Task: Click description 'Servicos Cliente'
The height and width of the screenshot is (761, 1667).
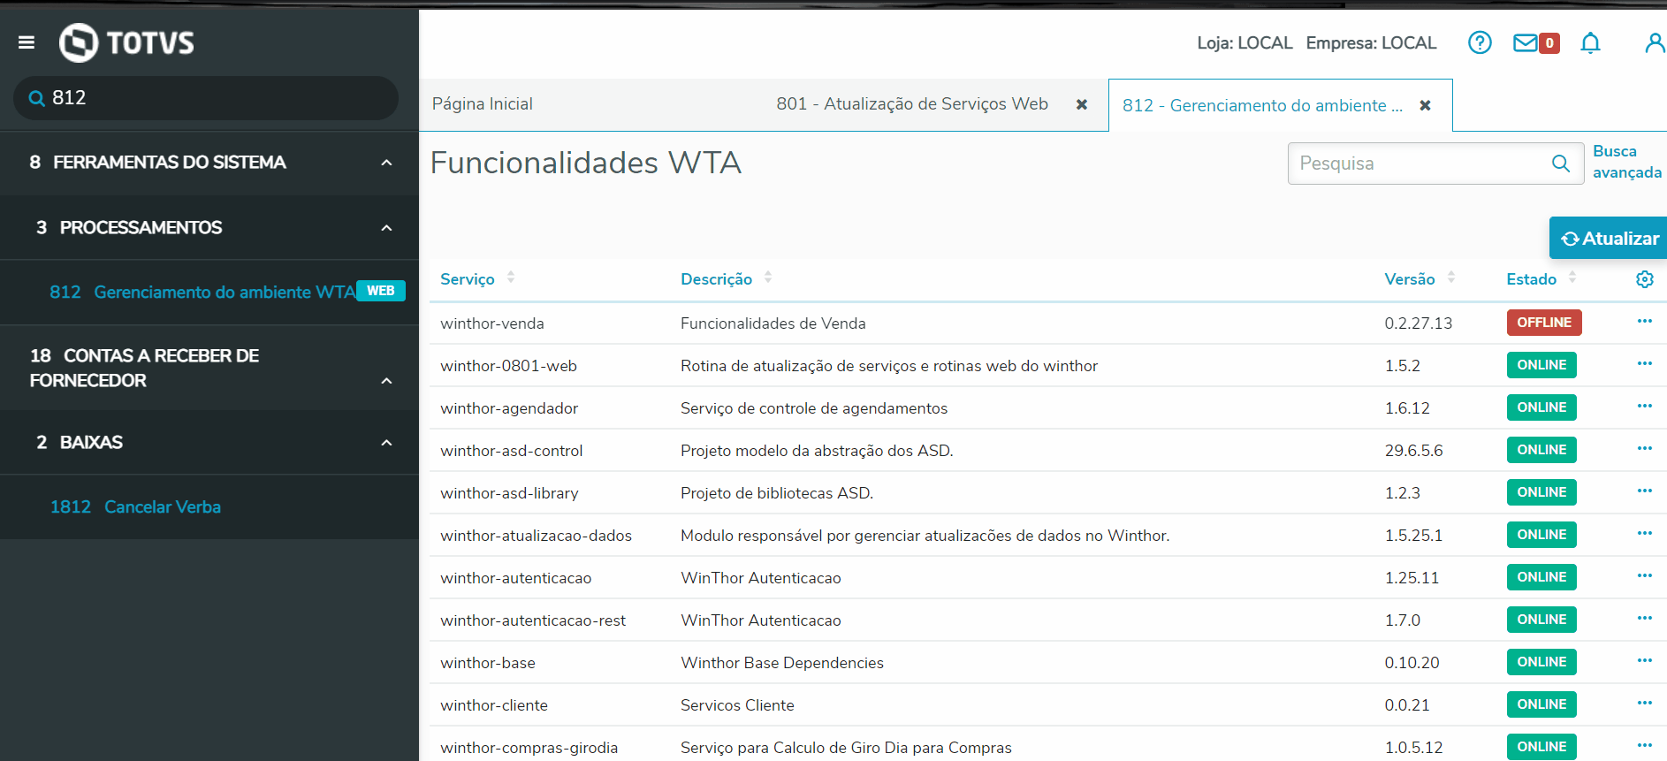Action: [737, 705]
